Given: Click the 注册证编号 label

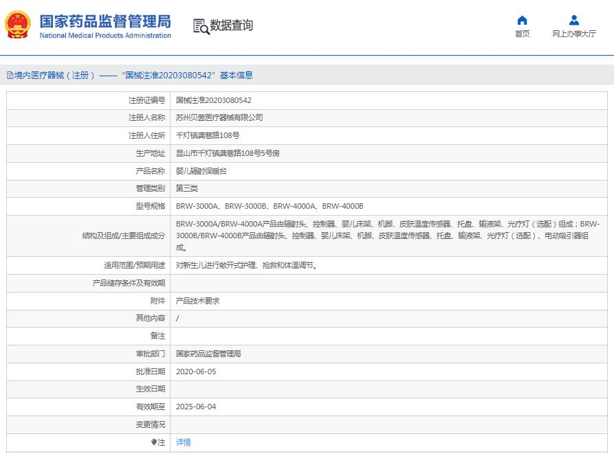Looking at the screenshot, I should coord(147,100).
